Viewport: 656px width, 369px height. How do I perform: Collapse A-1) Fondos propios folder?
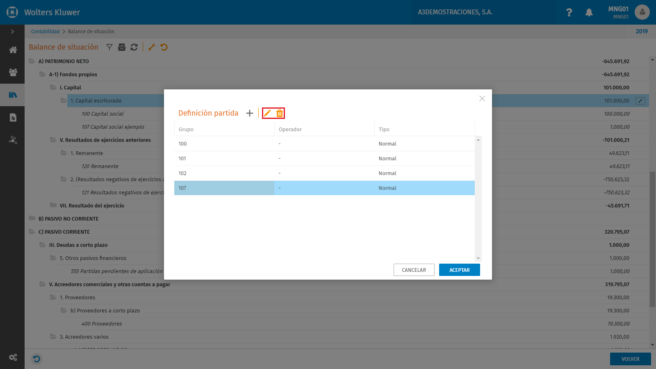point(43,74)
